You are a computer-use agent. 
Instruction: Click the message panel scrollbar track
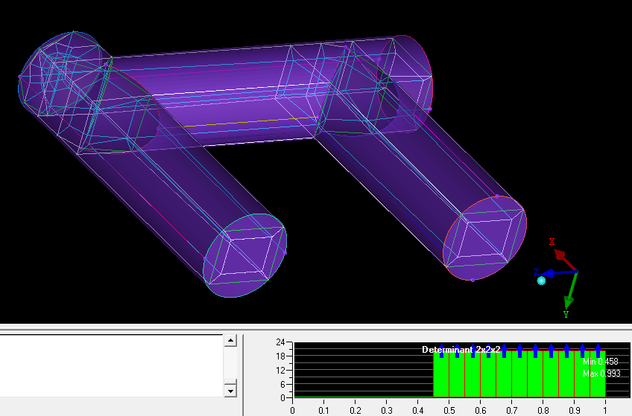[230, 365]
